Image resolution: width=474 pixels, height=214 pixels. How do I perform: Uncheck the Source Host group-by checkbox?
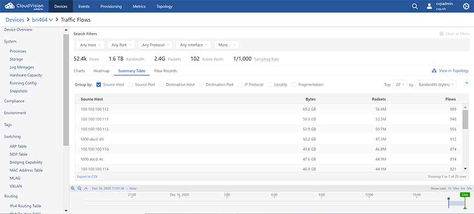[x=99, y=85]
